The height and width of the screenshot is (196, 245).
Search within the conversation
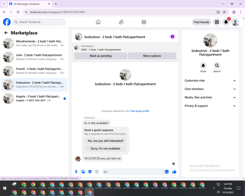tap(217, 66)
